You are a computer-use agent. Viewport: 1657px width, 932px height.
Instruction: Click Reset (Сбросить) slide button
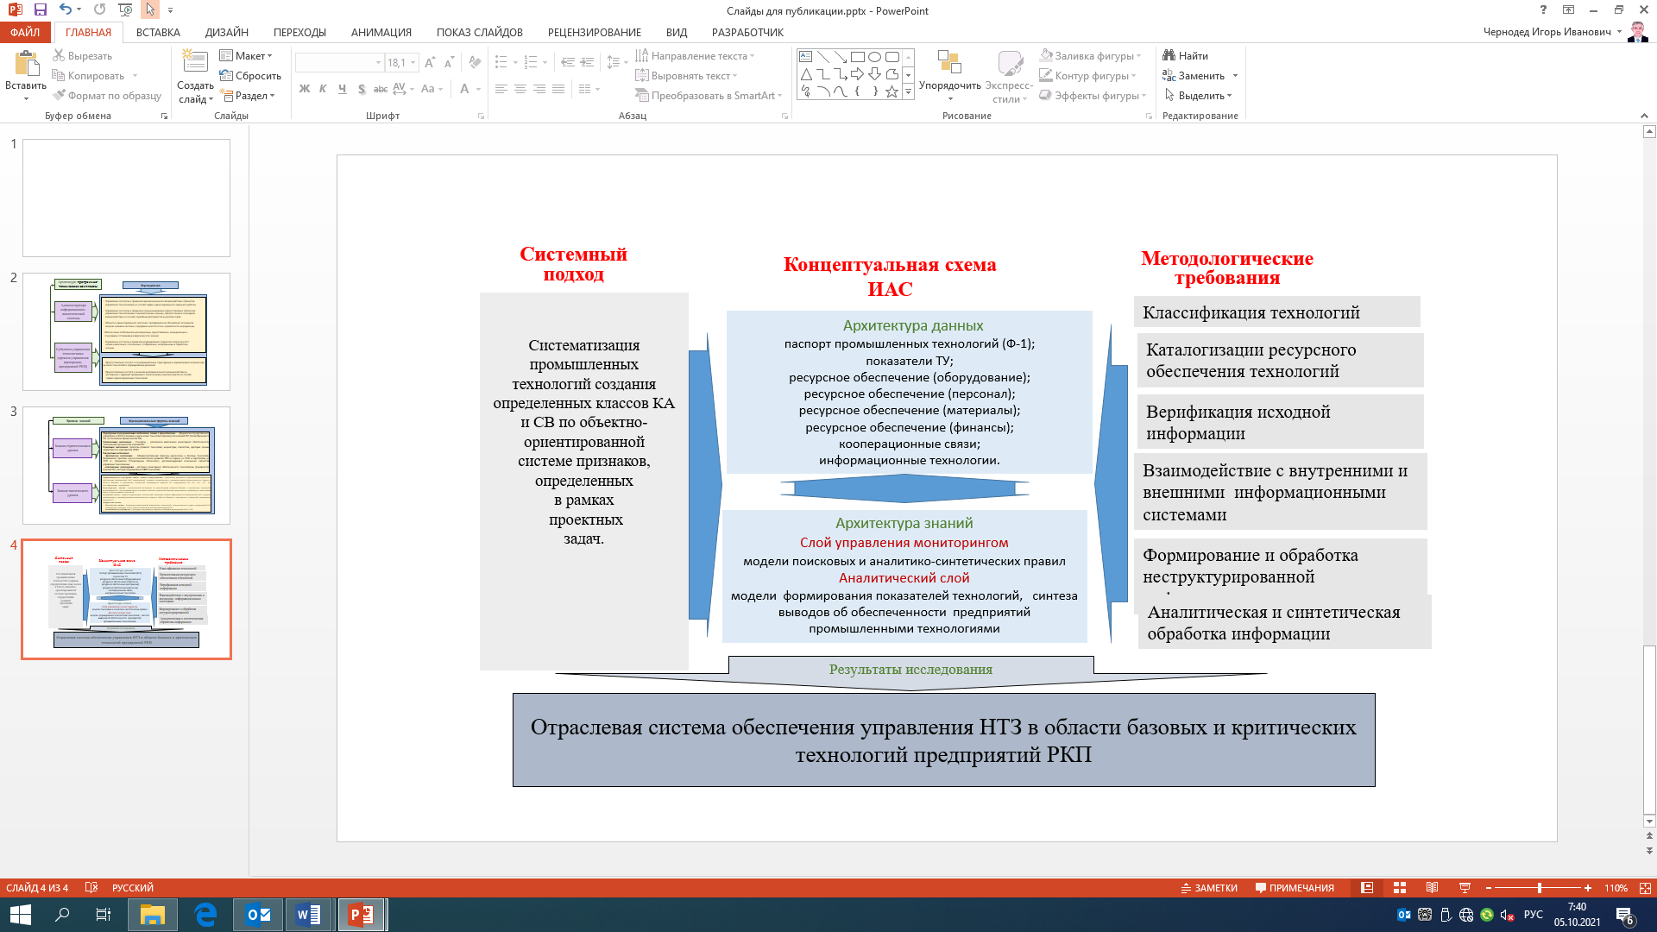click(250, 76)
